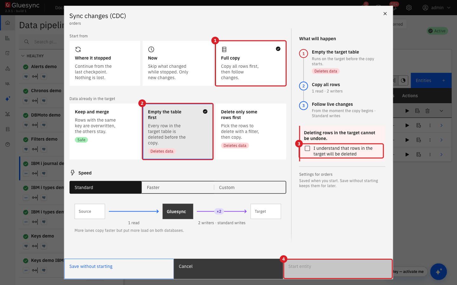
Task: Open the Chronos demo pipeline
Action: tap(46, 91)
